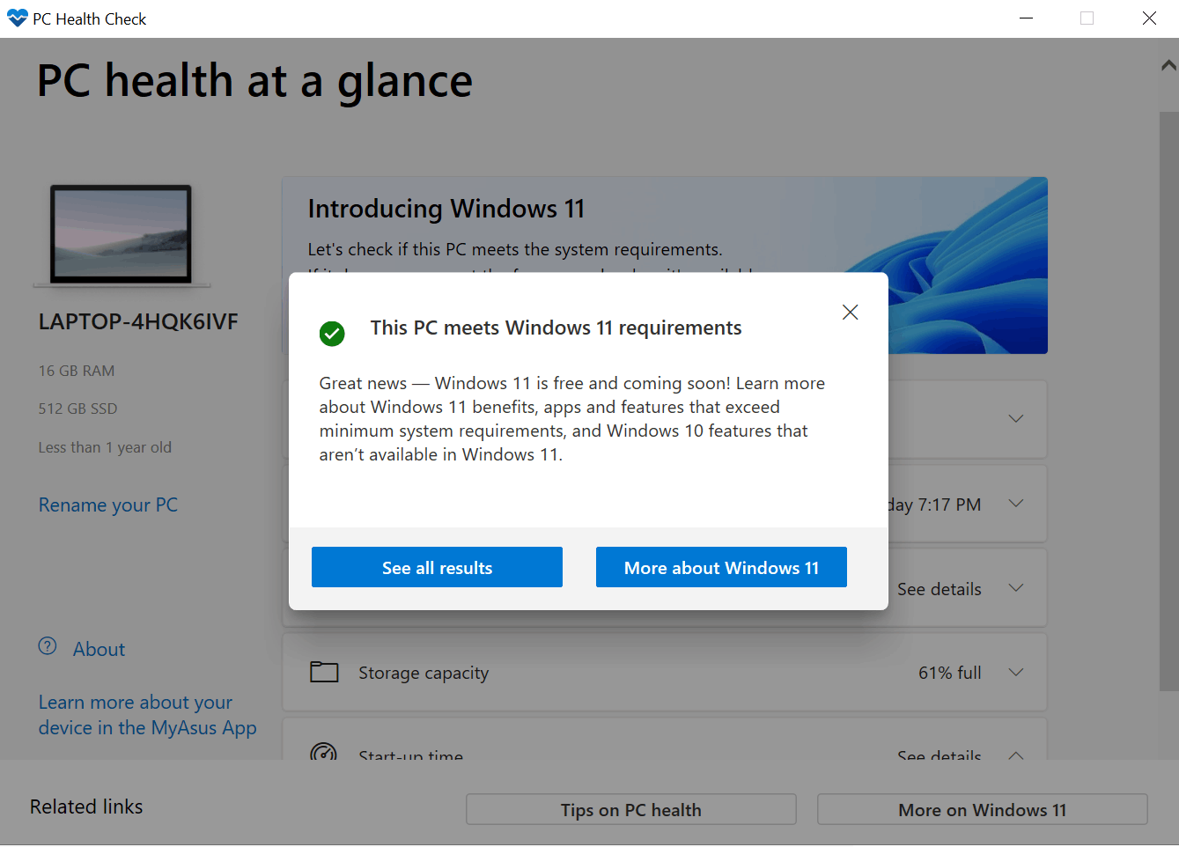Click Tips on PC health button

[x=631, y=809]
